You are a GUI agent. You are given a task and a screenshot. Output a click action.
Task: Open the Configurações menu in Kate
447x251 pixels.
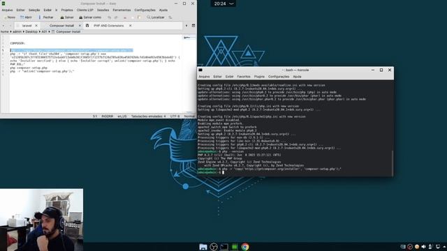pos(145,10)
